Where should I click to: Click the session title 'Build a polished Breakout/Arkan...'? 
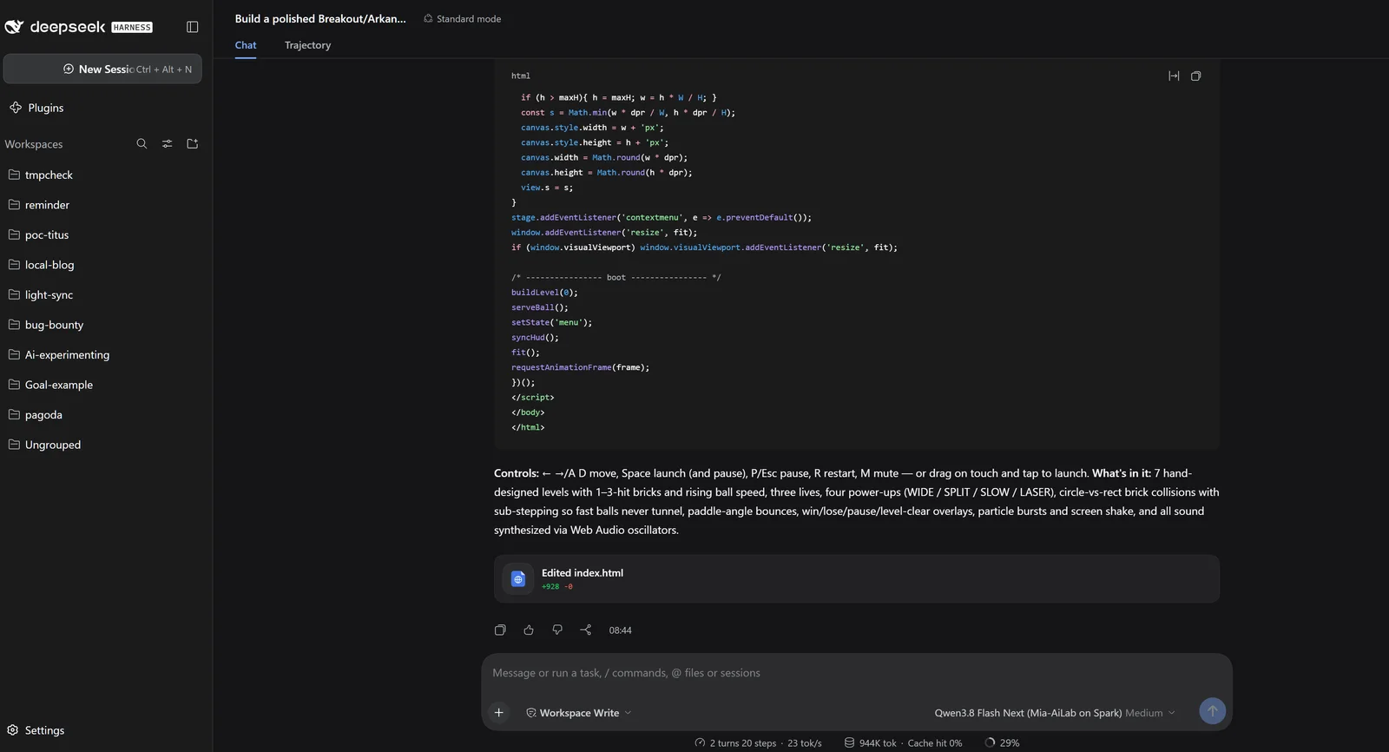point(320,19)
